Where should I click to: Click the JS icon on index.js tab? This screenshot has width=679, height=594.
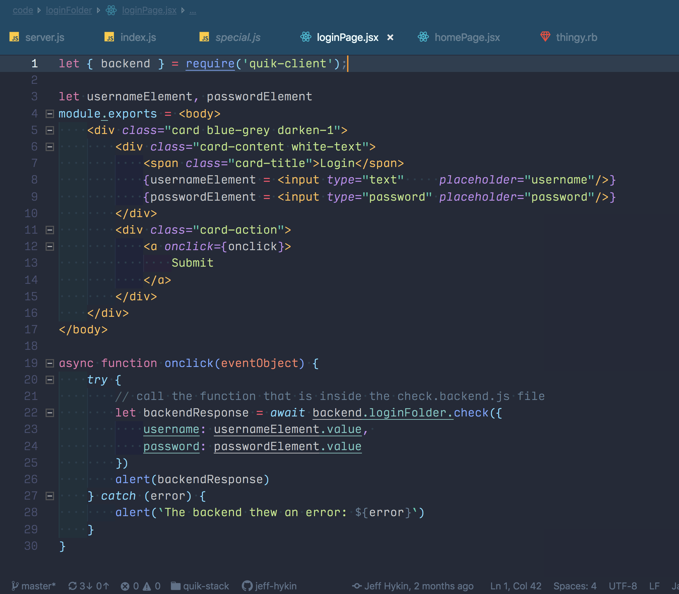109,37
